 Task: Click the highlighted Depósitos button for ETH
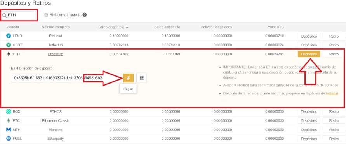[x=309, y=54]
